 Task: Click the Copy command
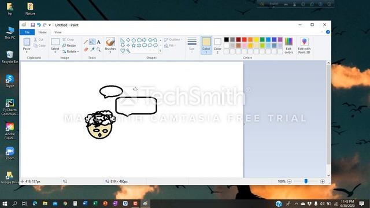click(x=40, y=46)
